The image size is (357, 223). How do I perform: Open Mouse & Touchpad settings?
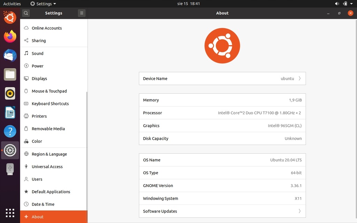tap(54, 91)
